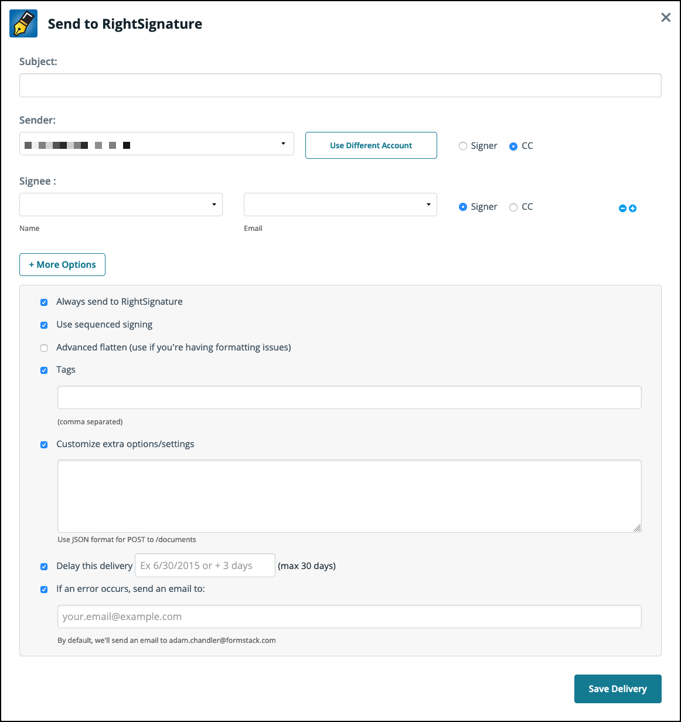The width and height of the screenshot is (681, 722).
Task: Open the Sender account dropdown
Action: [156, 144]
